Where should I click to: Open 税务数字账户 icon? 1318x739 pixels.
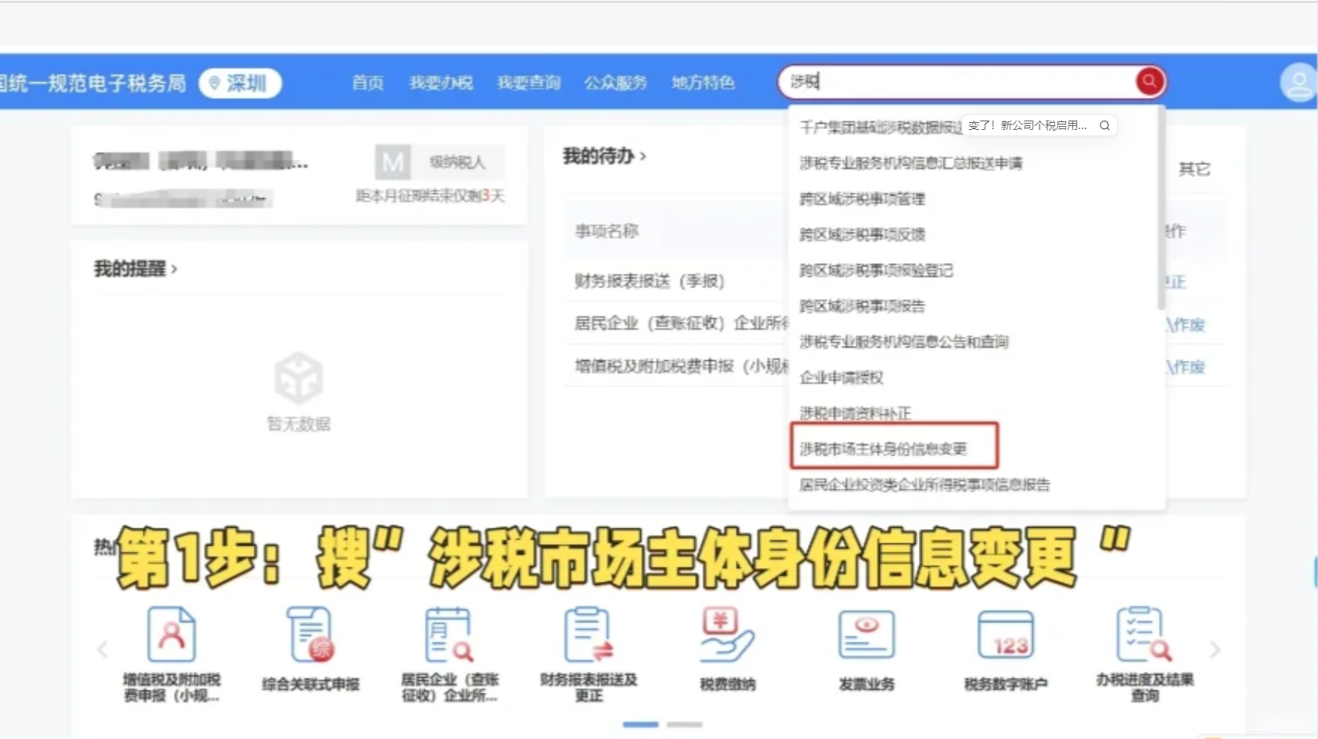point(1006,635)
